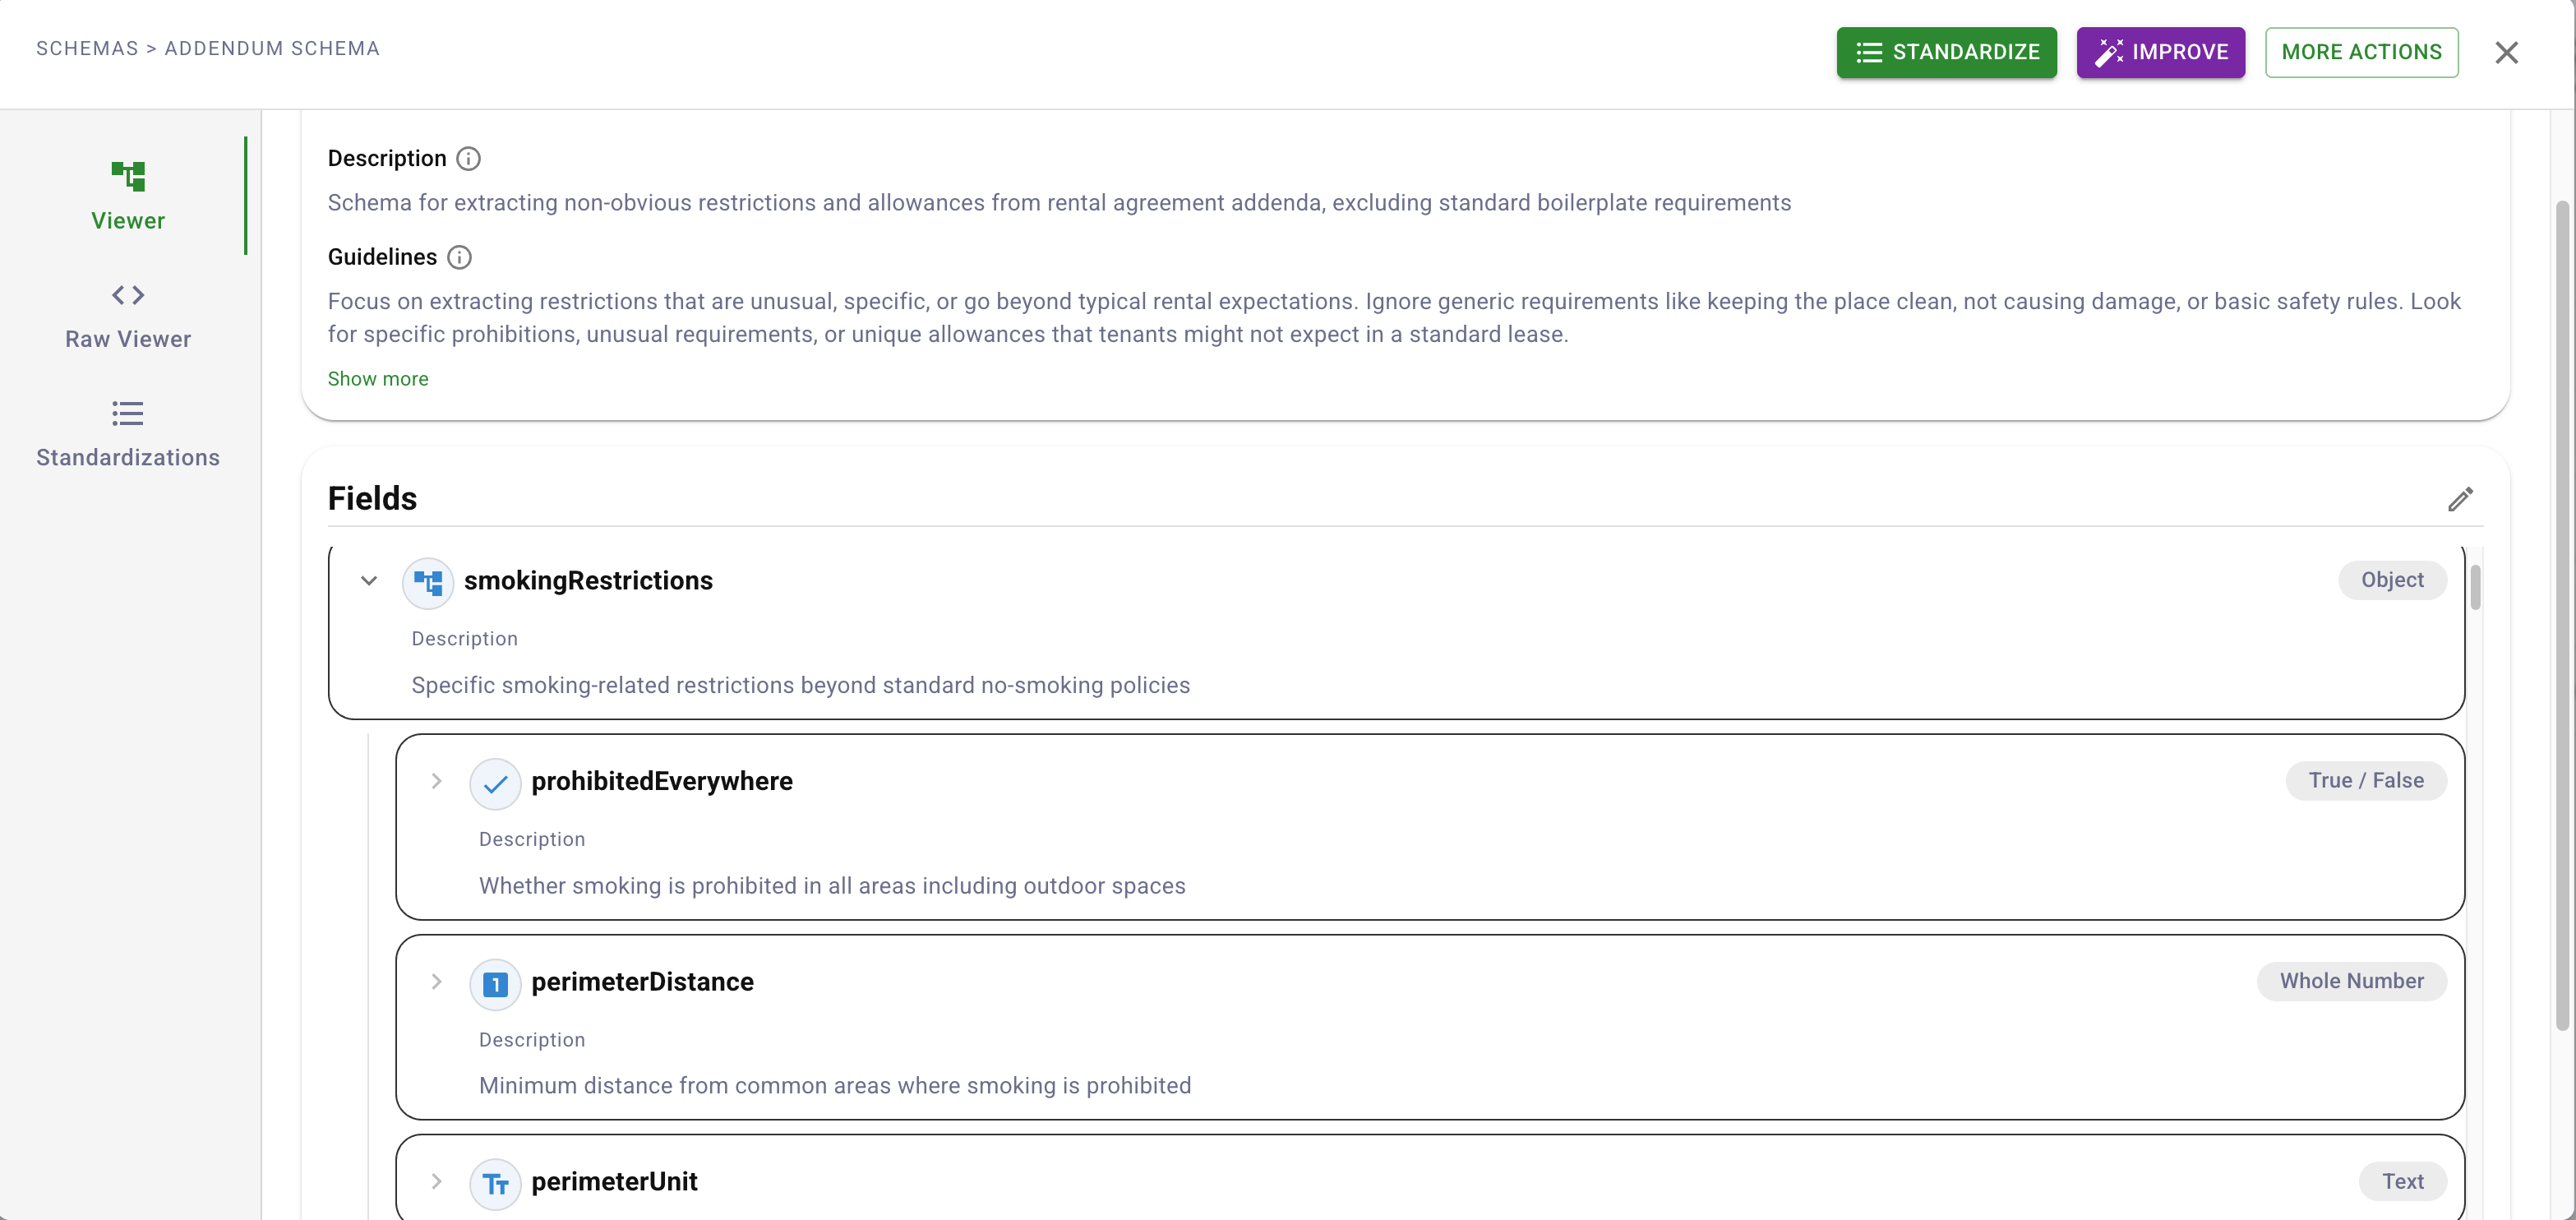Expand the perimeterDistance field
Screen dimensions: 2576x1220
[x=436, y=982]
